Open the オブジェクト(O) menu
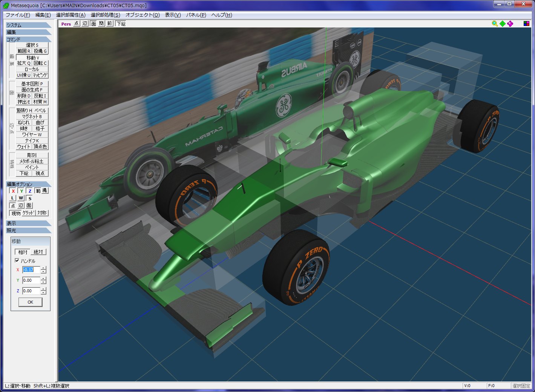 pos(143,15)
